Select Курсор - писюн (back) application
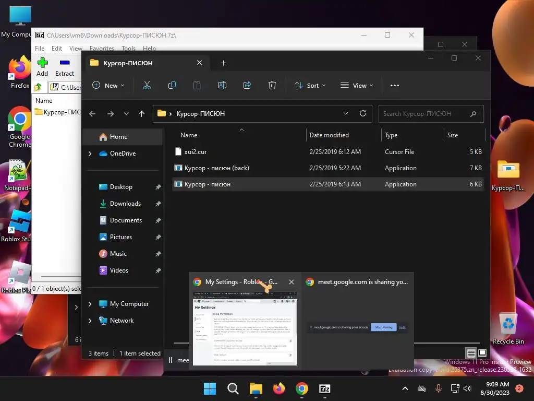 click(x=328, y=168)
